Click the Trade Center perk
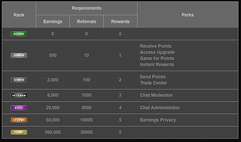 point(153,83)
